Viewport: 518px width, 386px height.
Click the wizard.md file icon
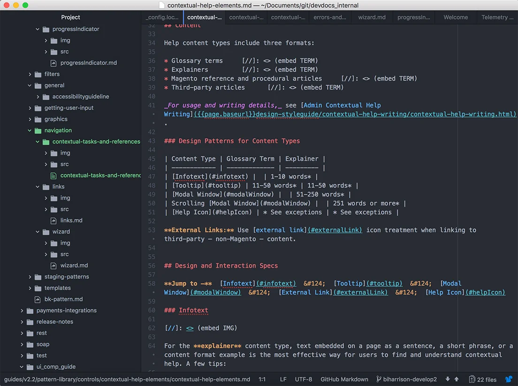tap(53, 265)
